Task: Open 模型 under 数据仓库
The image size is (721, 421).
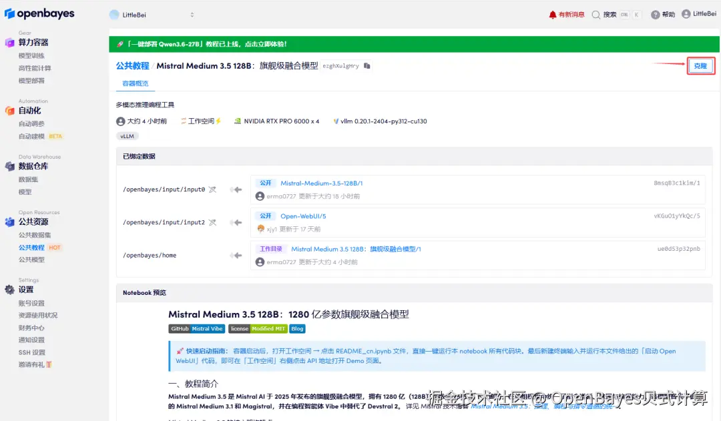Action: pos(25,191)
